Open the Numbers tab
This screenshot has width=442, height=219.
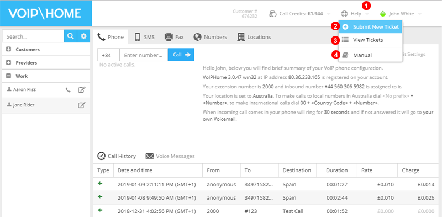coord(211,37)
